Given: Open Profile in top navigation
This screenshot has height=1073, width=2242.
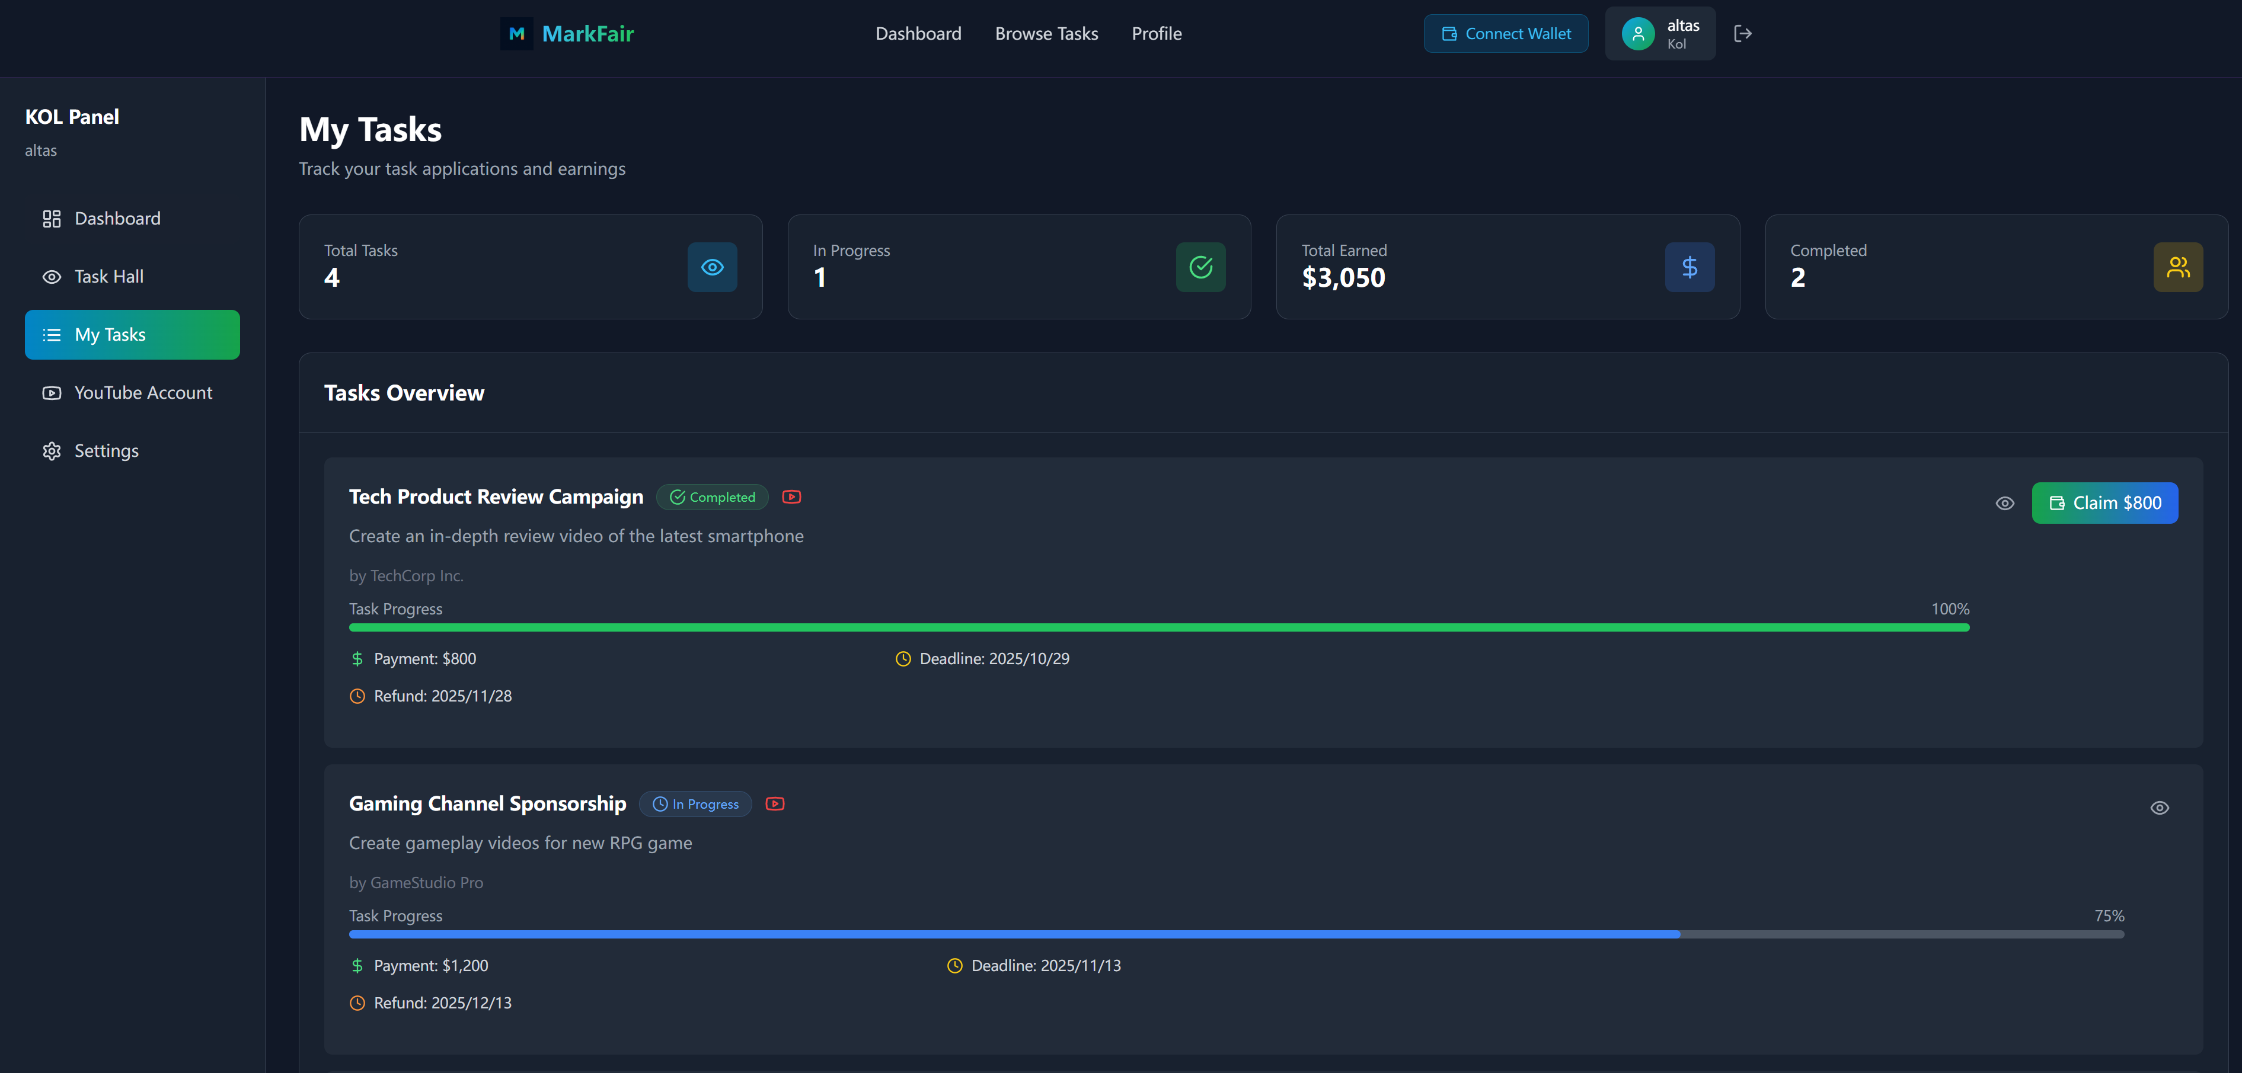Looking at the screenshot, I should (1156, 34).
